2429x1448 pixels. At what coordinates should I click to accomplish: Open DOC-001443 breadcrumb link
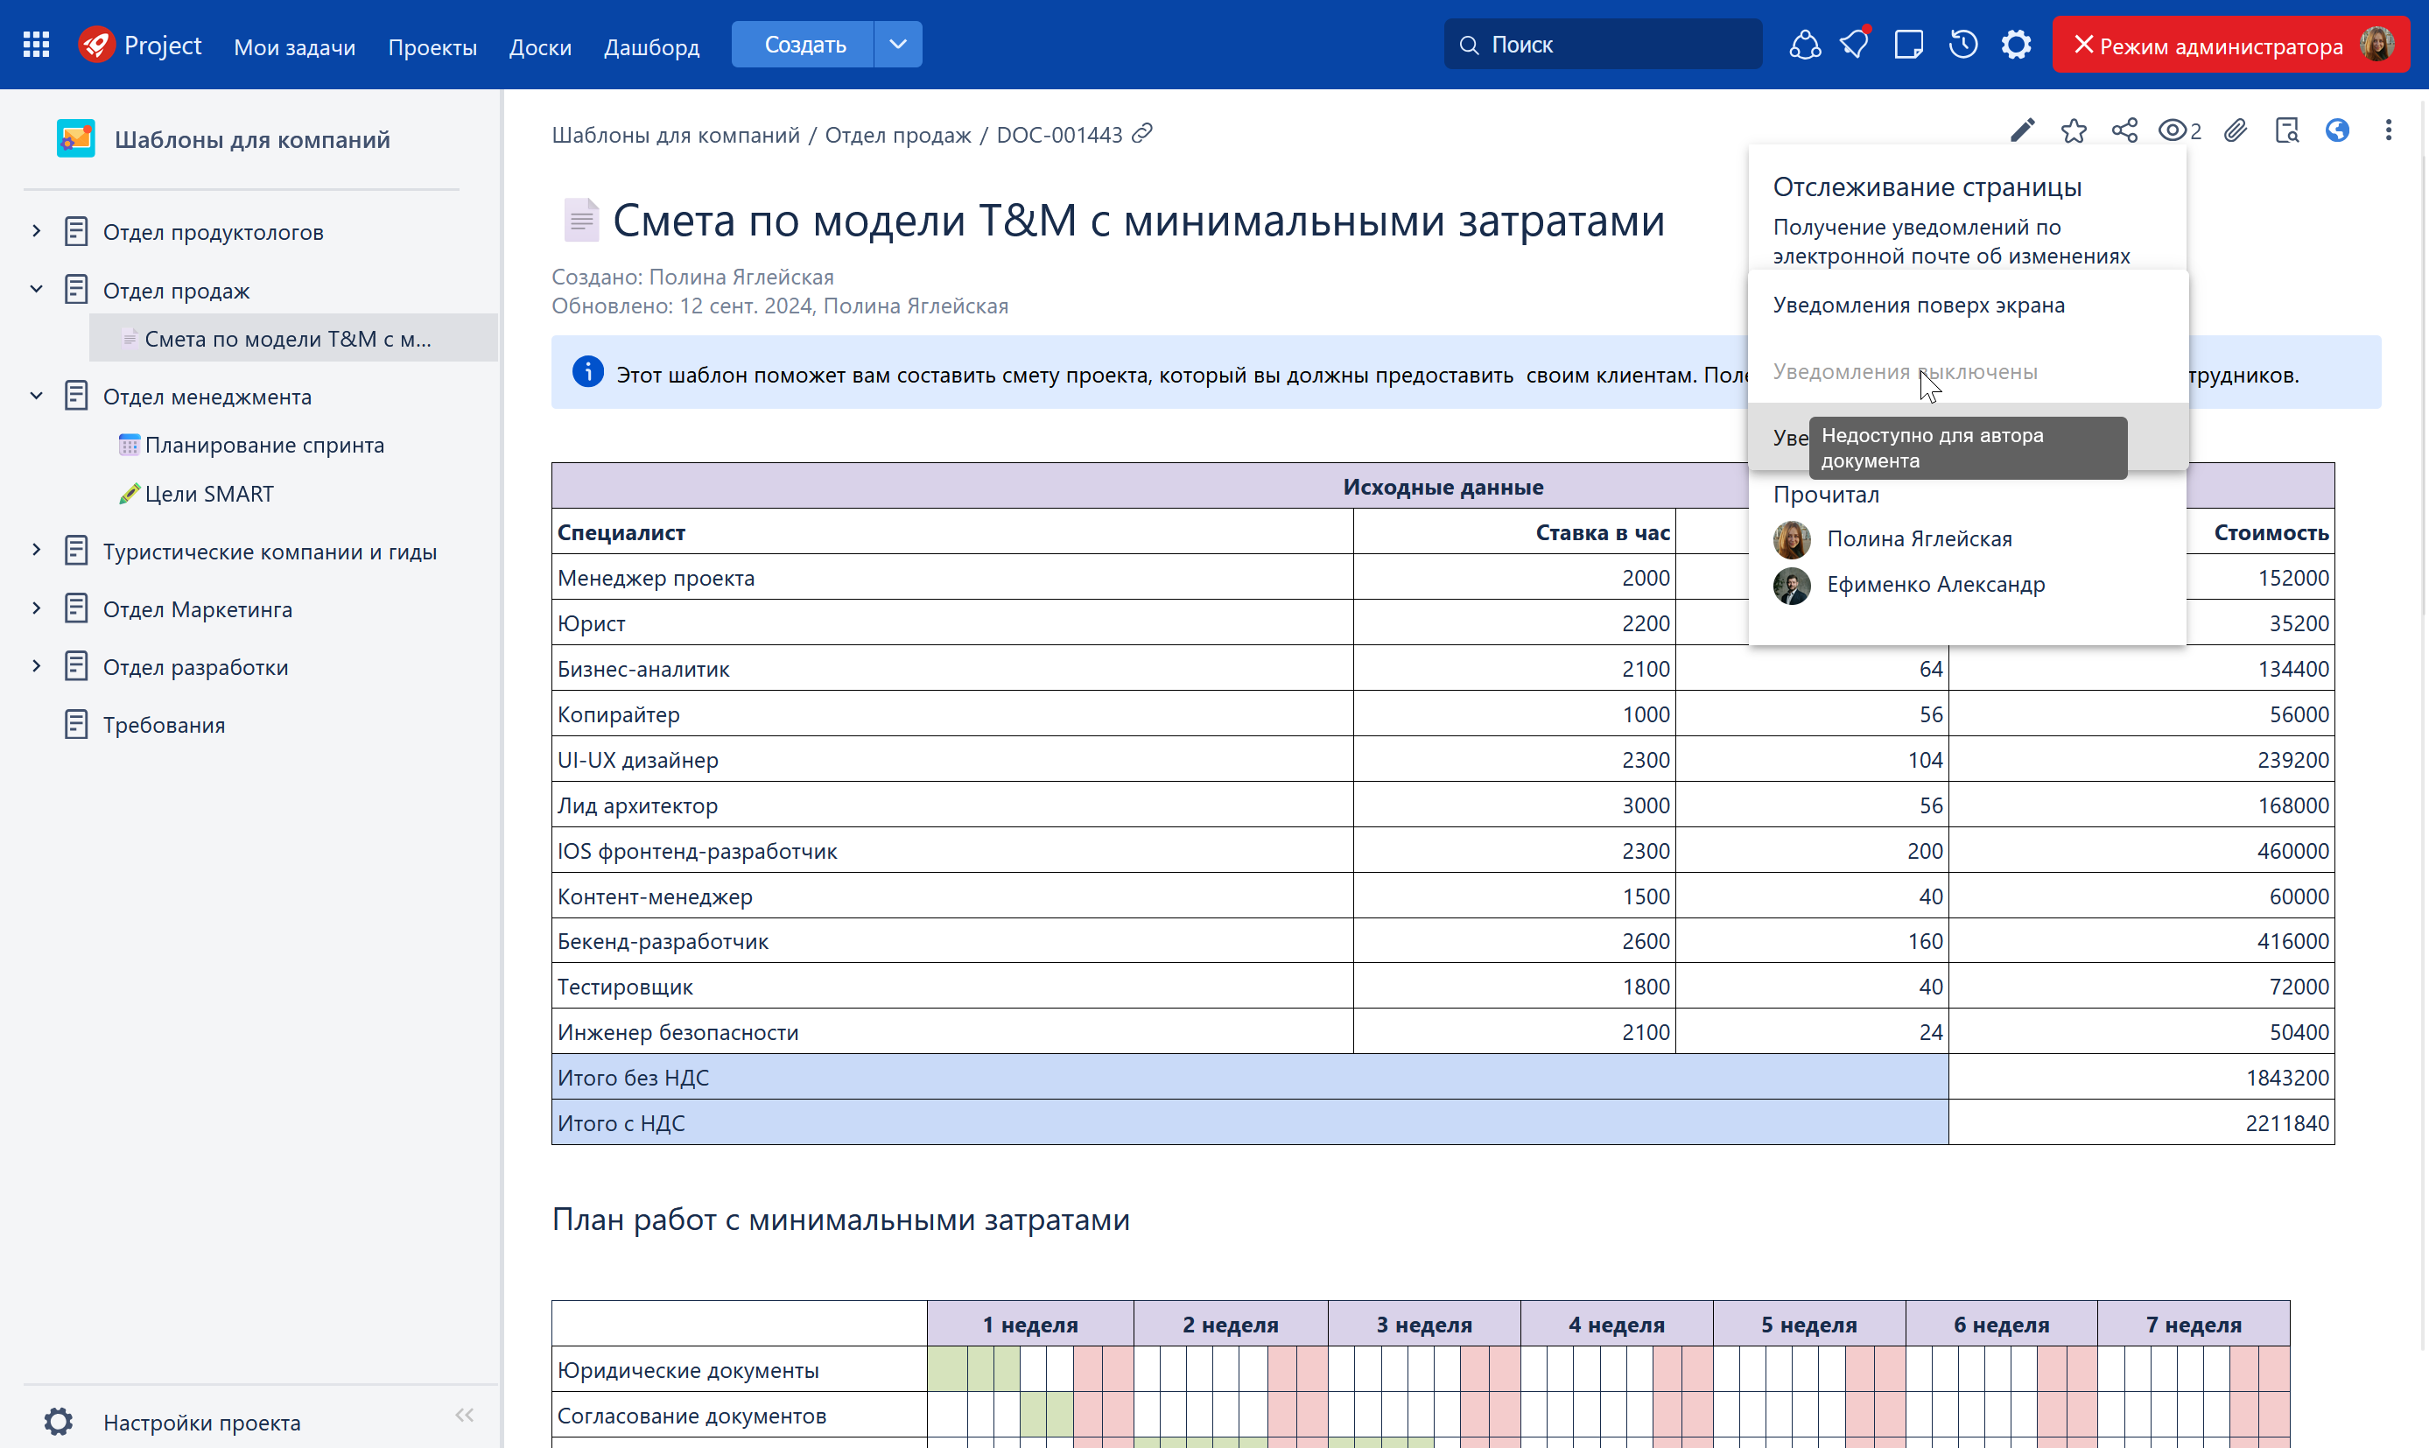(x=1059, y=135)
